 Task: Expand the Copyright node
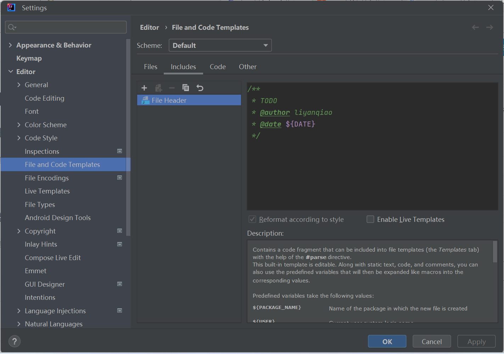click(19, 231)
